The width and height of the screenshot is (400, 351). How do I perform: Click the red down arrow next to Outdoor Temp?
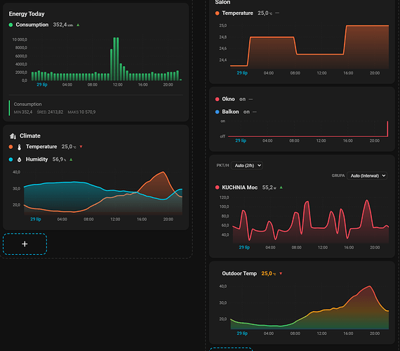[281, 273]
